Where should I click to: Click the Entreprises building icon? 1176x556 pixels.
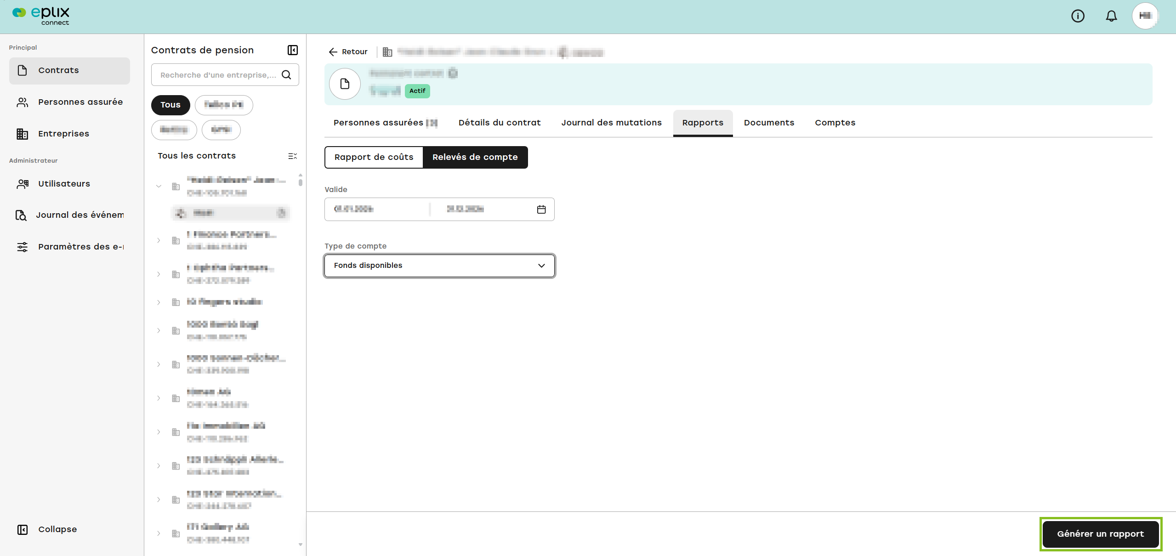pyautogui.click(x=23, y=134)
